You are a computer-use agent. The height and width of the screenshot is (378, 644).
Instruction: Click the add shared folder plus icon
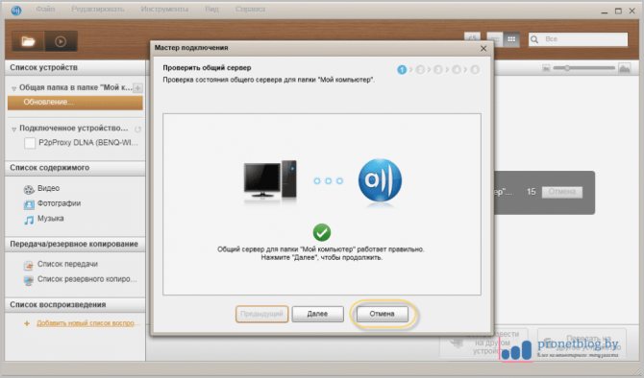tap(138, 87)
